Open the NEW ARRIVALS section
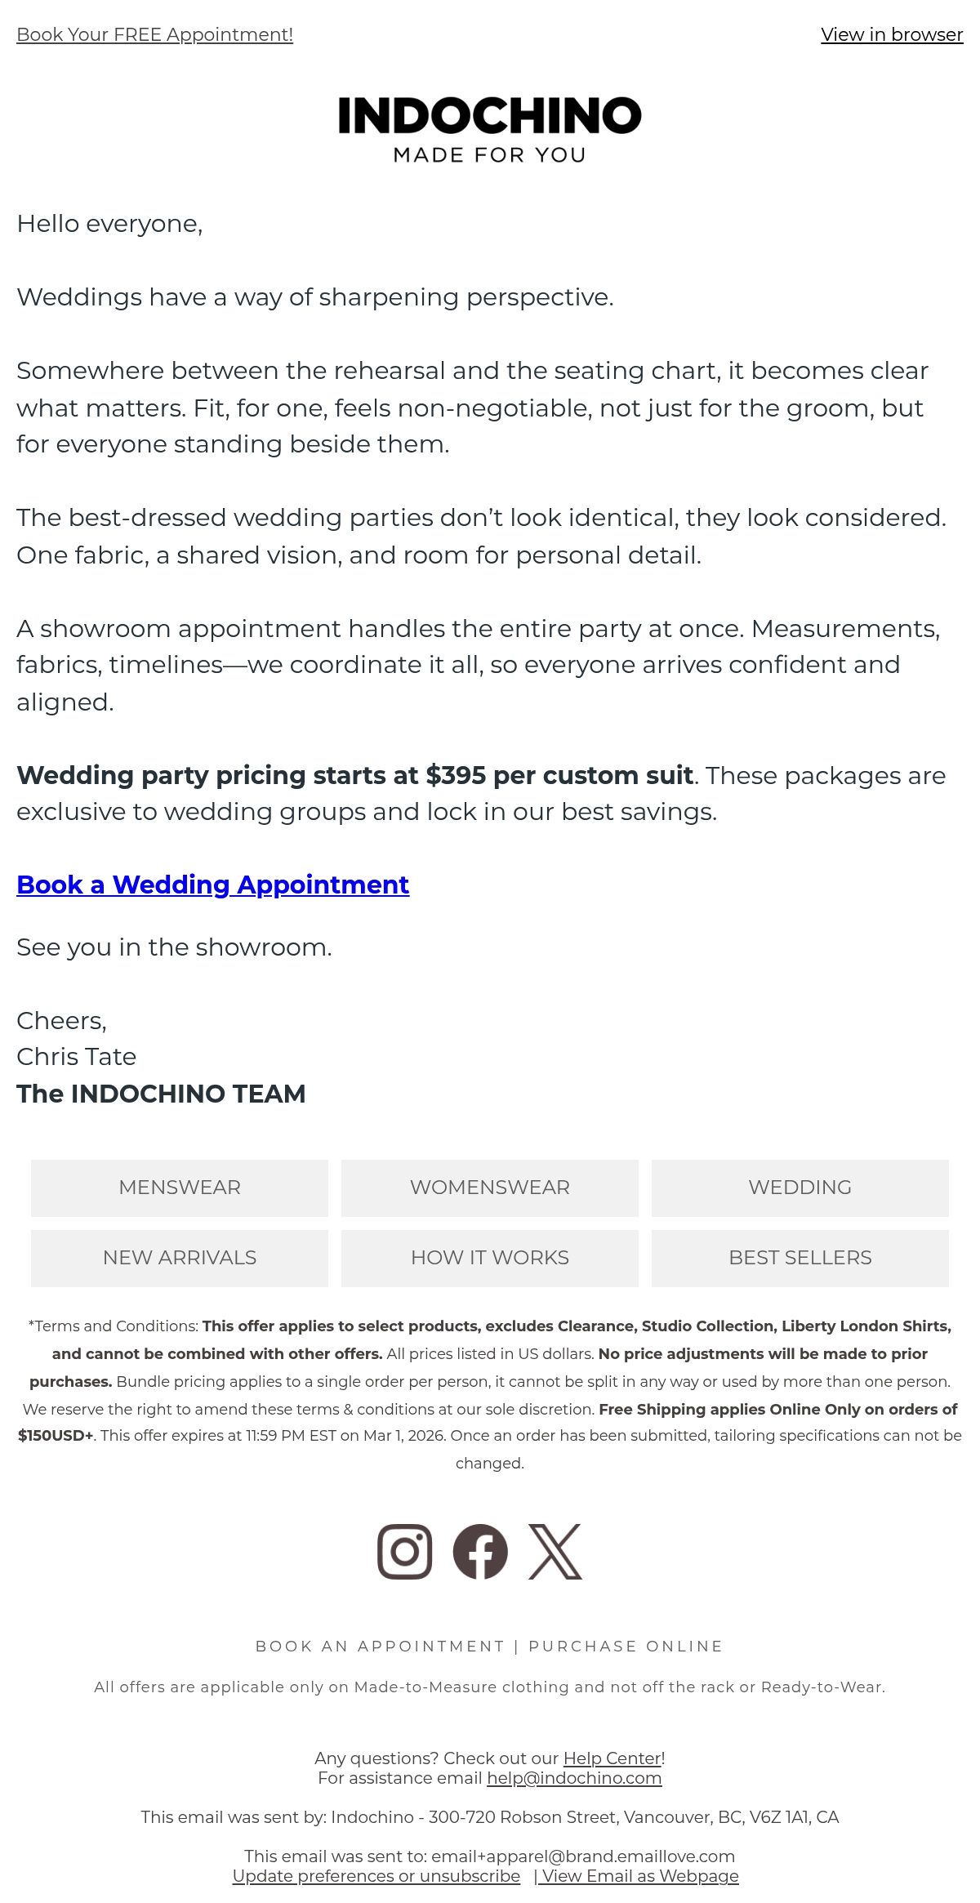The image size is (980, 1903). [180, 1258]
